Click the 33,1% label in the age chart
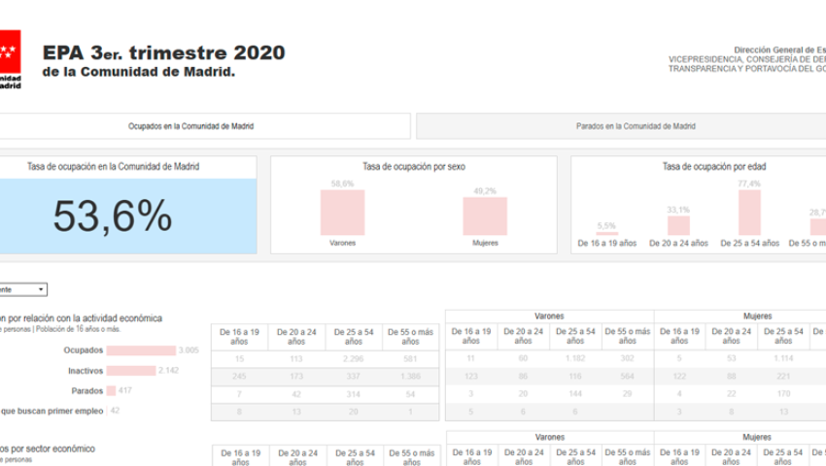Image resolution: width=826 pixels, height=466 pixels. coord(678,210)
